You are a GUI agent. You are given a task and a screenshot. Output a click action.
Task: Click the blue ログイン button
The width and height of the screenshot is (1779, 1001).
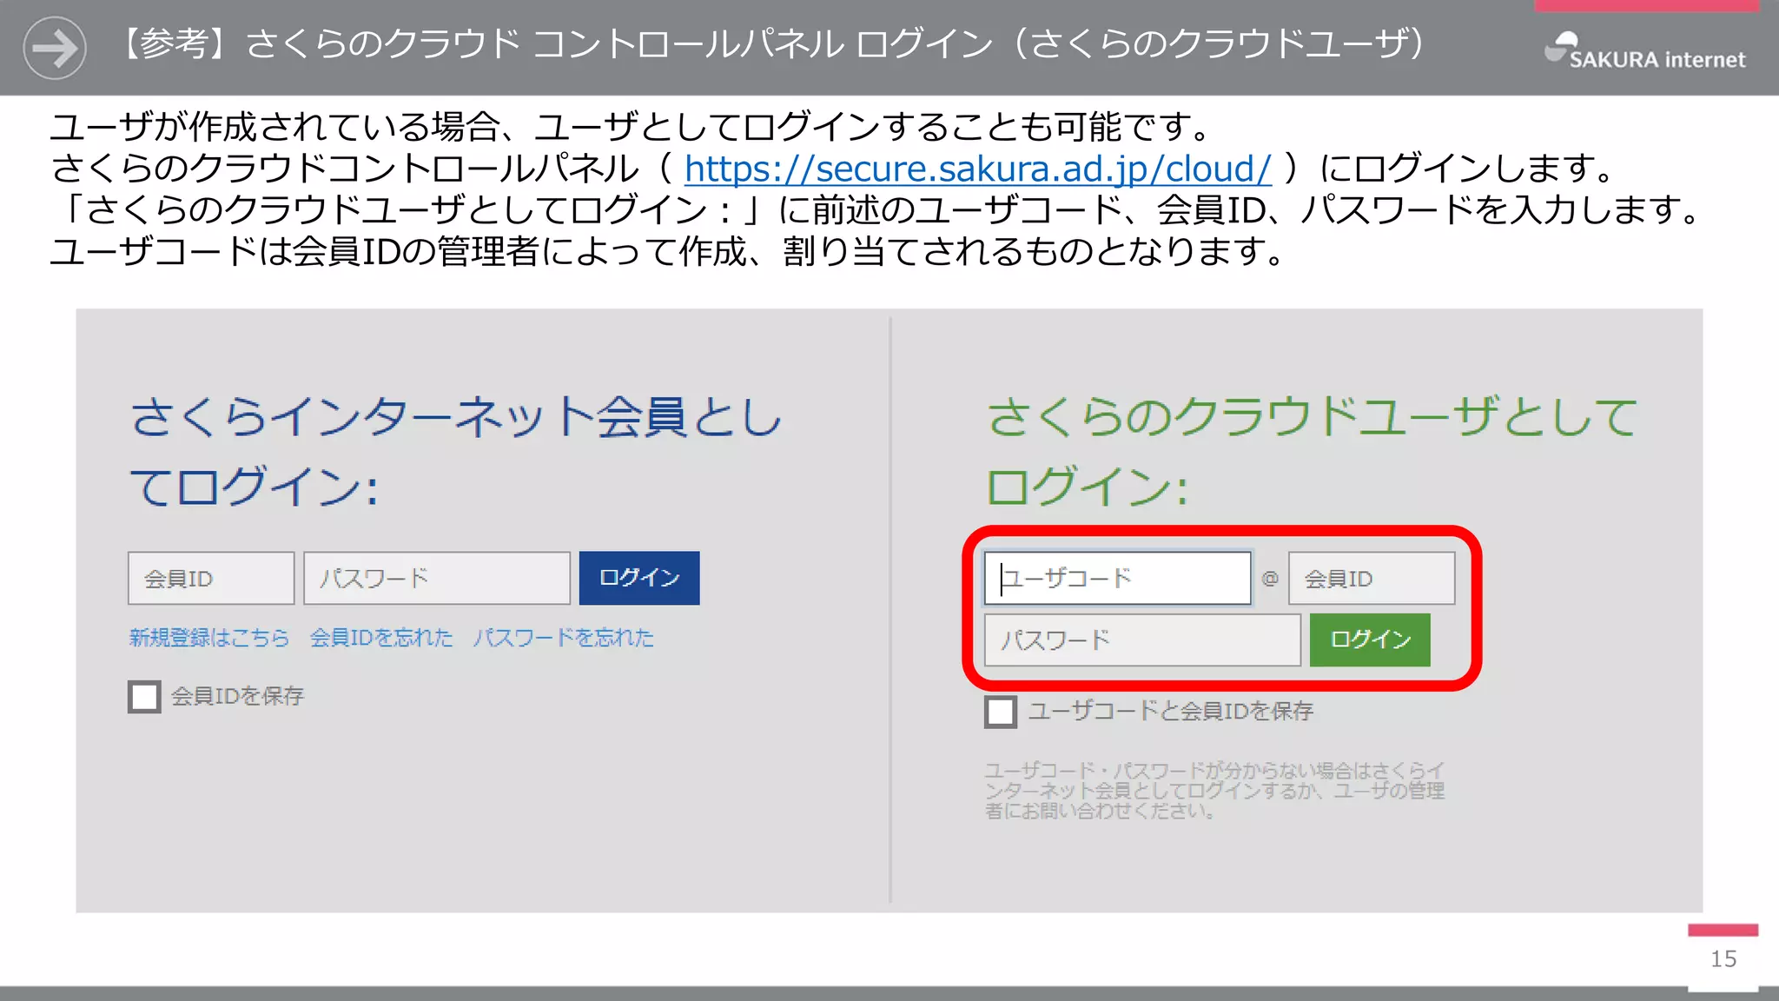click(639, 578)
